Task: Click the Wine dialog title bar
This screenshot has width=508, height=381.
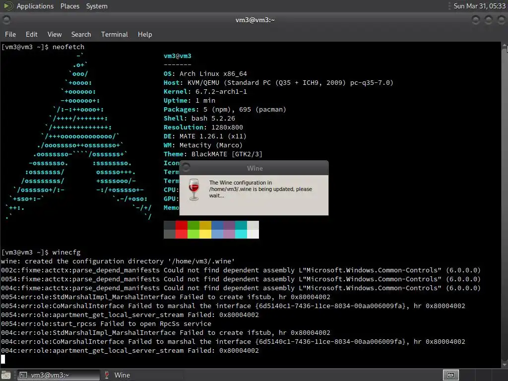Action: point(254,168)
